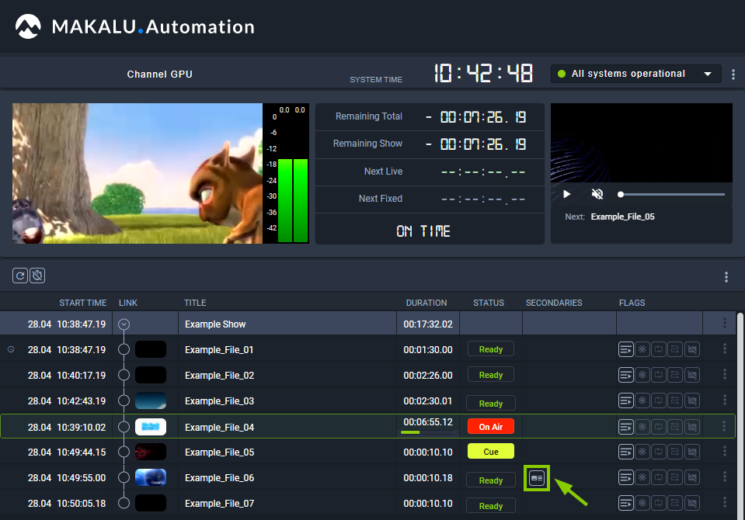This screenshot has width=745, height=520.
Task: Click the SECONDARIES column header
Action: coord(554,303)
